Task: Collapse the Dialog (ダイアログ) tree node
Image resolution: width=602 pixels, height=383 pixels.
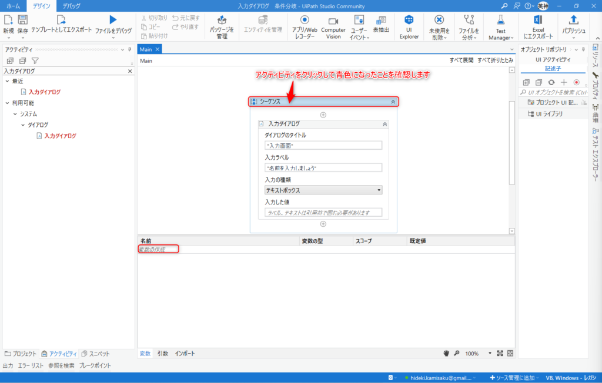Action: click(x=23, y=125)
